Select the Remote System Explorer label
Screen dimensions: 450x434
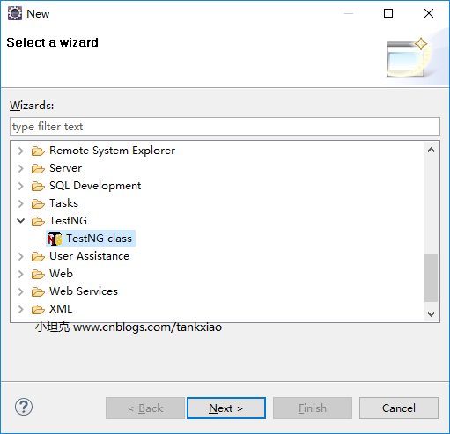tap(112, 151)
